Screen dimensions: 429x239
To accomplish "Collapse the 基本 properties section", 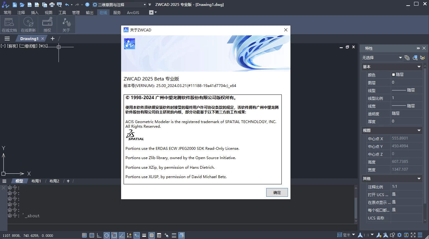I will pos(419,67).
